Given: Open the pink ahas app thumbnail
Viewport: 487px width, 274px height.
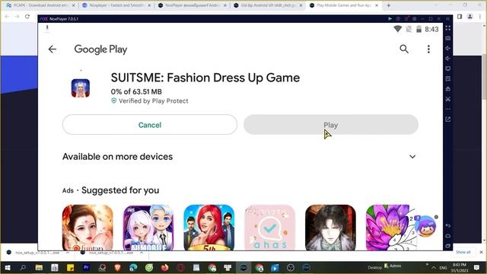Looking at the screenshot, I should click(269, 228).
